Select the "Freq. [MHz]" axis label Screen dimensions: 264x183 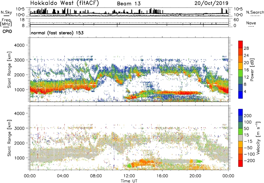6,22
